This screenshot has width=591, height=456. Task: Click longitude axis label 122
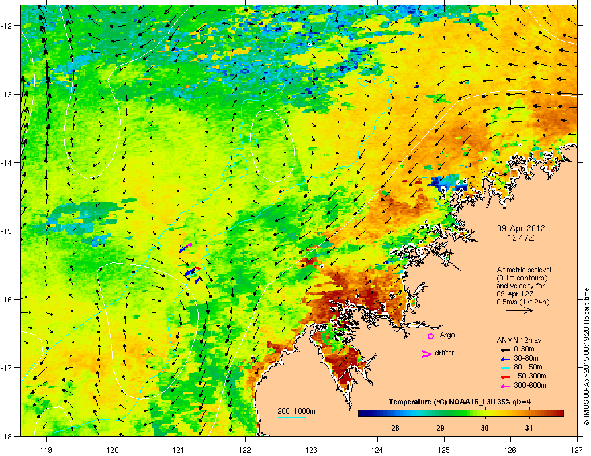[x=245, y=449]
